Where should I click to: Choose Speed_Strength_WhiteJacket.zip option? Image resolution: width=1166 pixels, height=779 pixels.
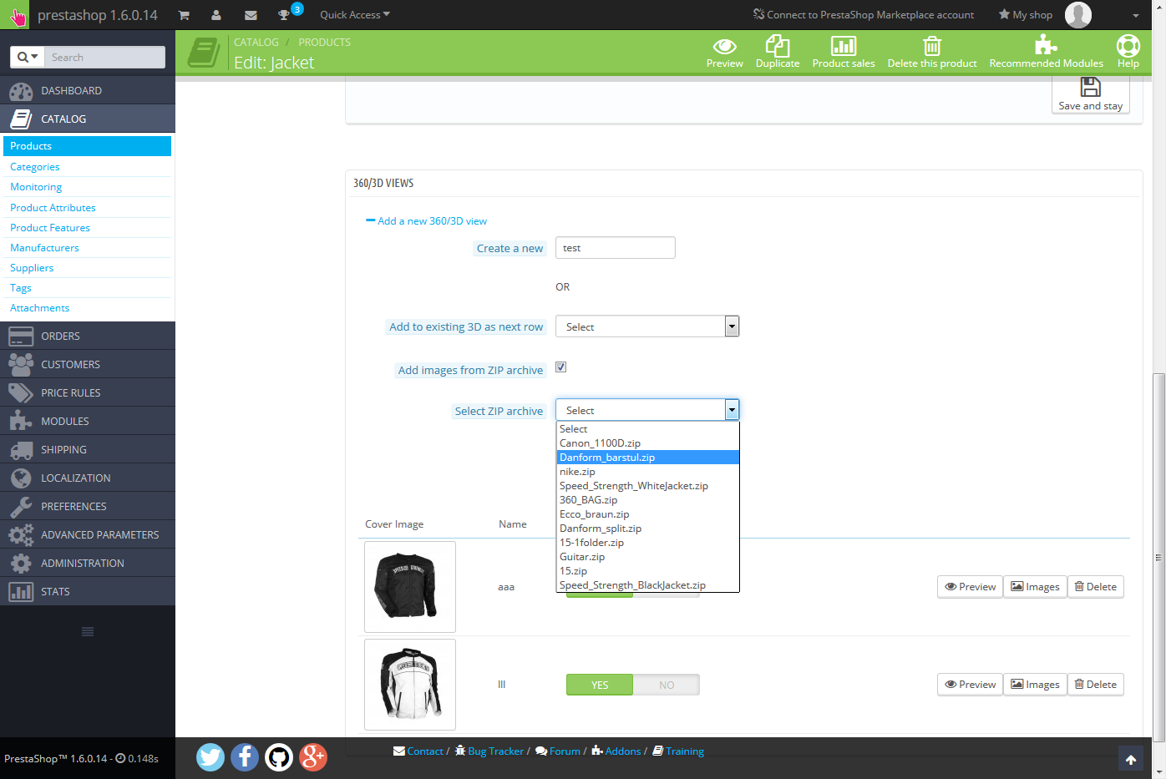tap(647, 486)
